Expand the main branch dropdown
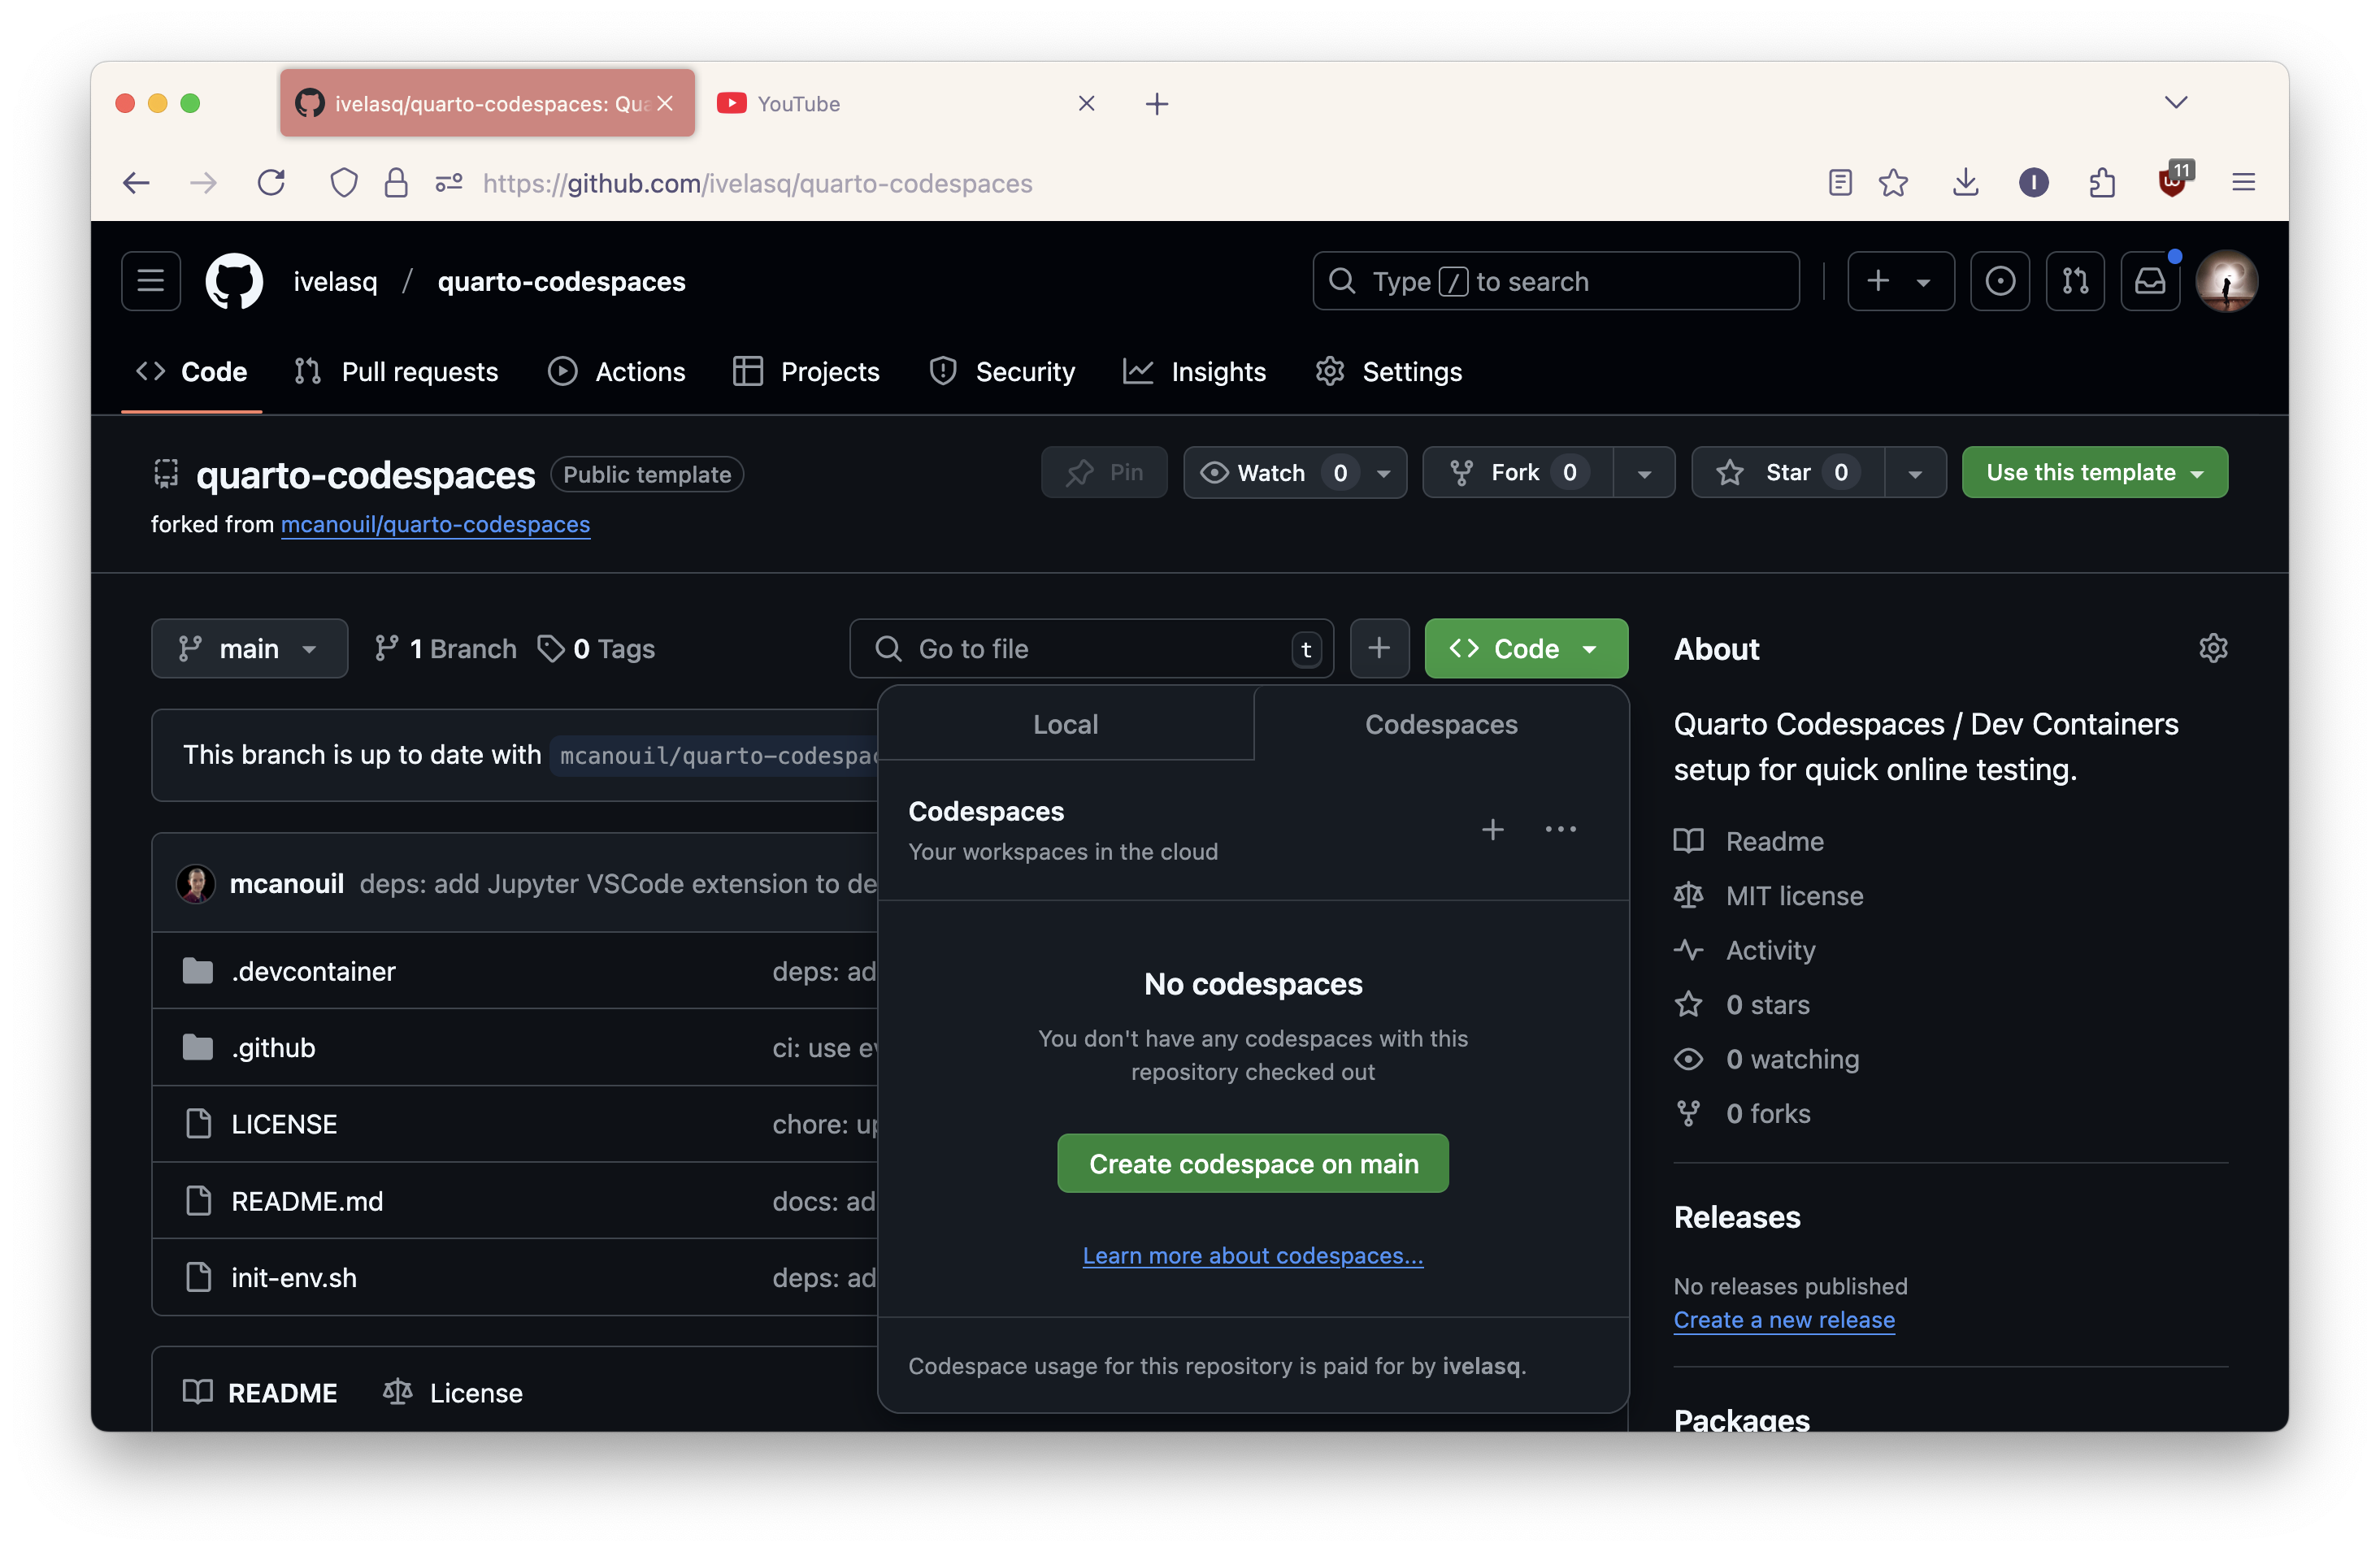The height and width of the screenshot is (1552, 2380). [x=249, y=648]
